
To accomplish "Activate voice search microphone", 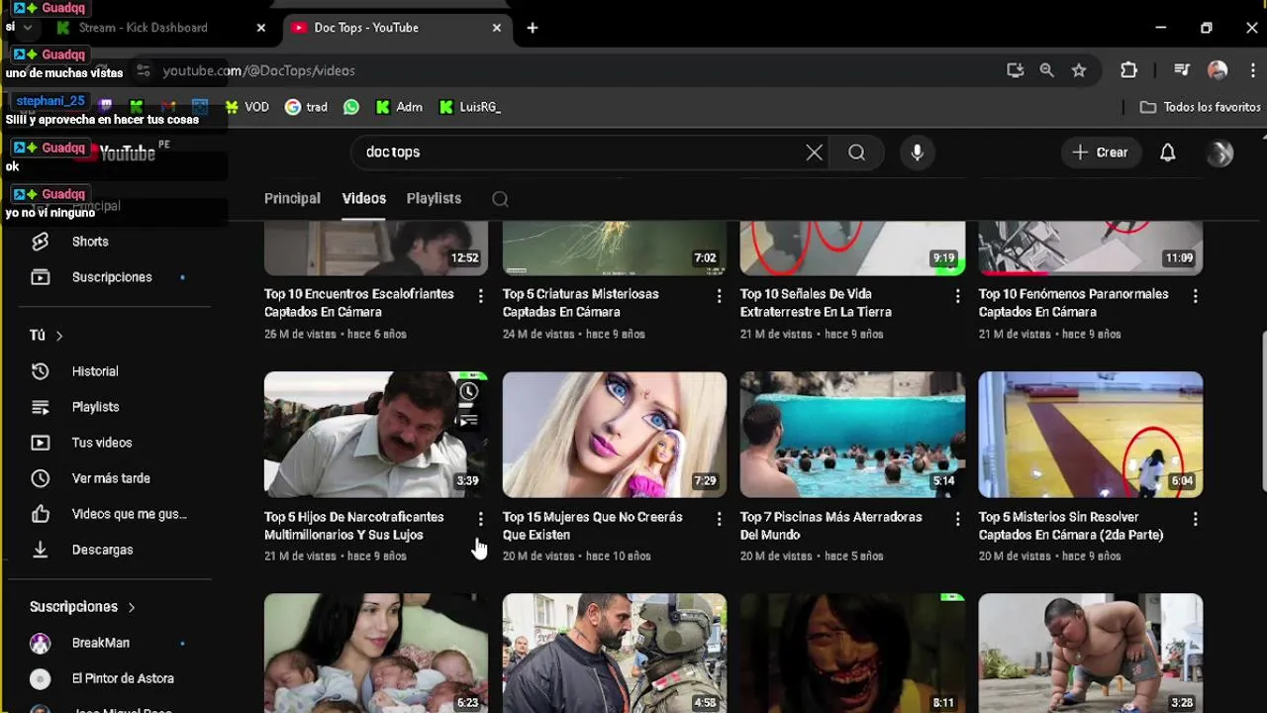I will [917, 153].
